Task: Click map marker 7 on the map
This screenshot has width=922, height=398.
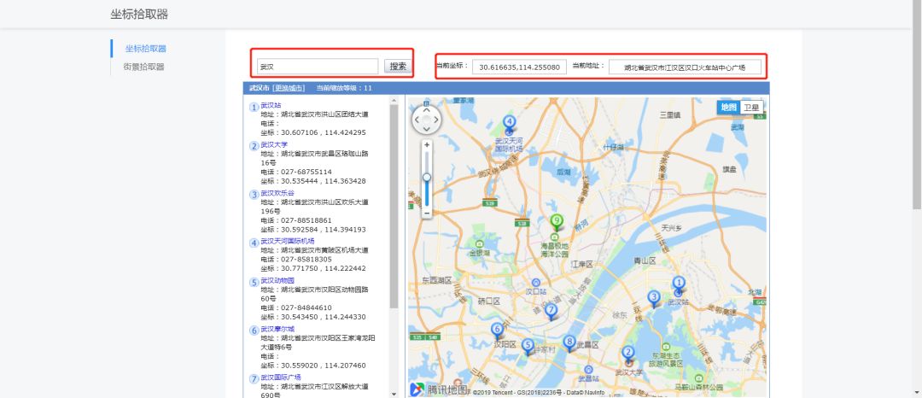Action: pyautogui.click(x=551, y=311)
